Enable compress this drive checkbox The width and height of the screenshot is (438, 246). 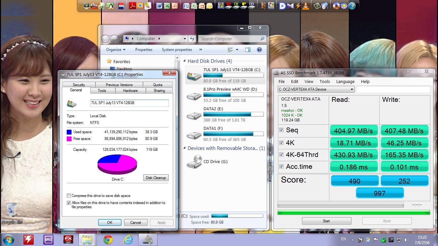tap(69, 196)
